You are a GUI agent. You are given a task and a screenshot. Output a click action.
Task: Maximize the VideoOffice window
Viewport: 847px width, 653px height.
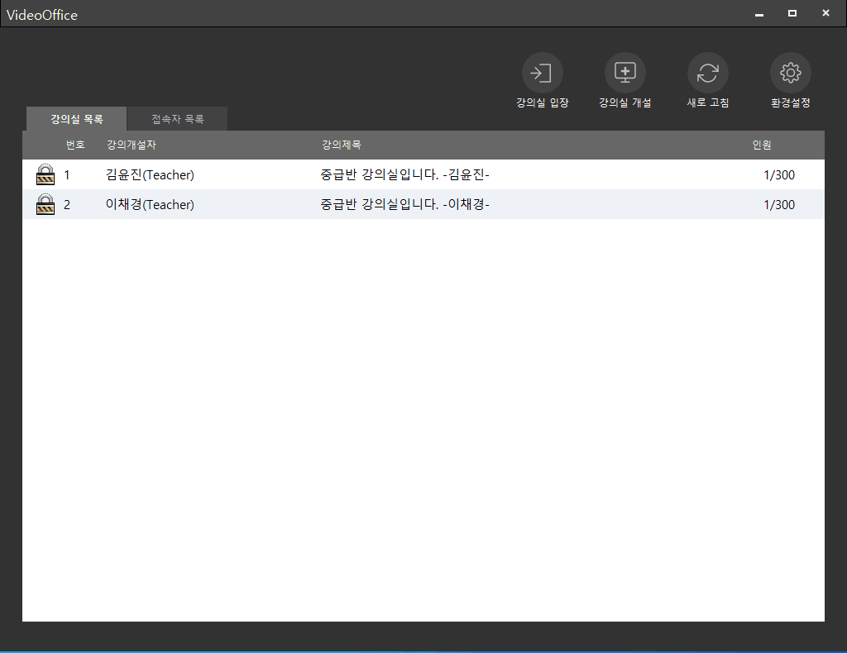coord(792,13)
